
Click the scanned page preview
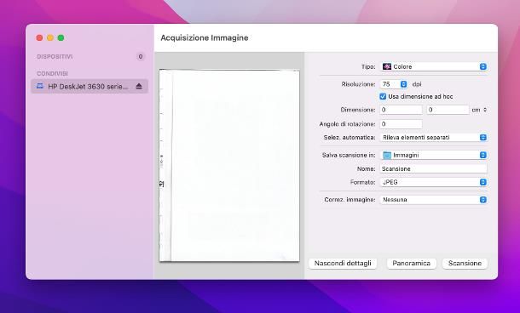pyautogui.click(x=229, y=165)
